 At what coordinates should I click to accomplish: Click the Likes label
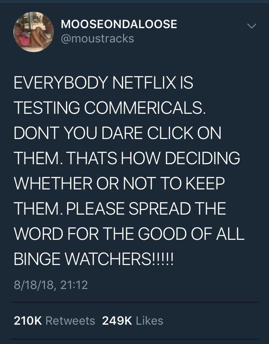(150, 321)
